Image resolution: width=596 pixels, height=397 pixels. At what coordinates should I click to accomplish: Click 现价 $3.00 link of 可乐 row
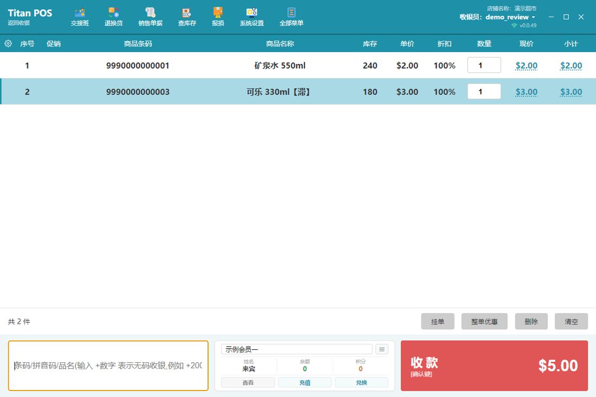click(x=526, y=92)
